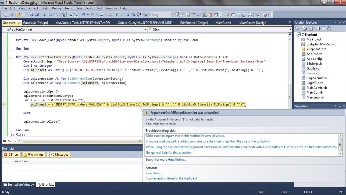Click the troubleshooting tips list scrollbar

(x=340, y=145)
